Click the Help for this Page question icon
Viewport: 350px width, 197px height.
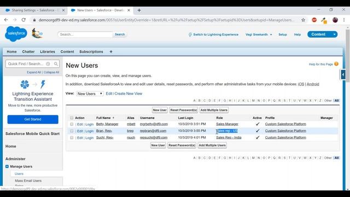336,64
